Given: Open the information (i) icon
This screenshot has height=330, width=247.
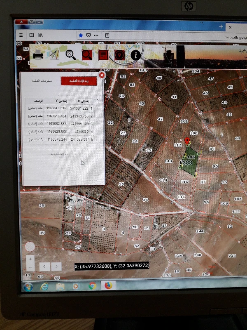Looking at the screenshot, I should coord(136,55).
